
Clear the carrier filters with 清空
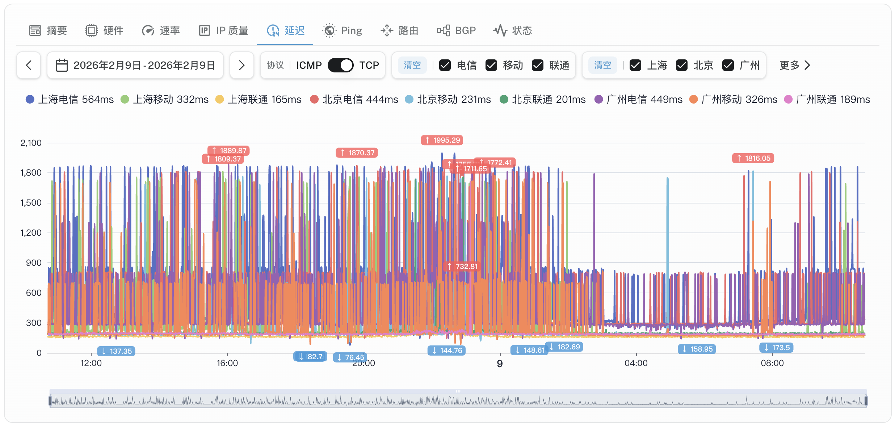pyautogui.click(x=412, y=65)
